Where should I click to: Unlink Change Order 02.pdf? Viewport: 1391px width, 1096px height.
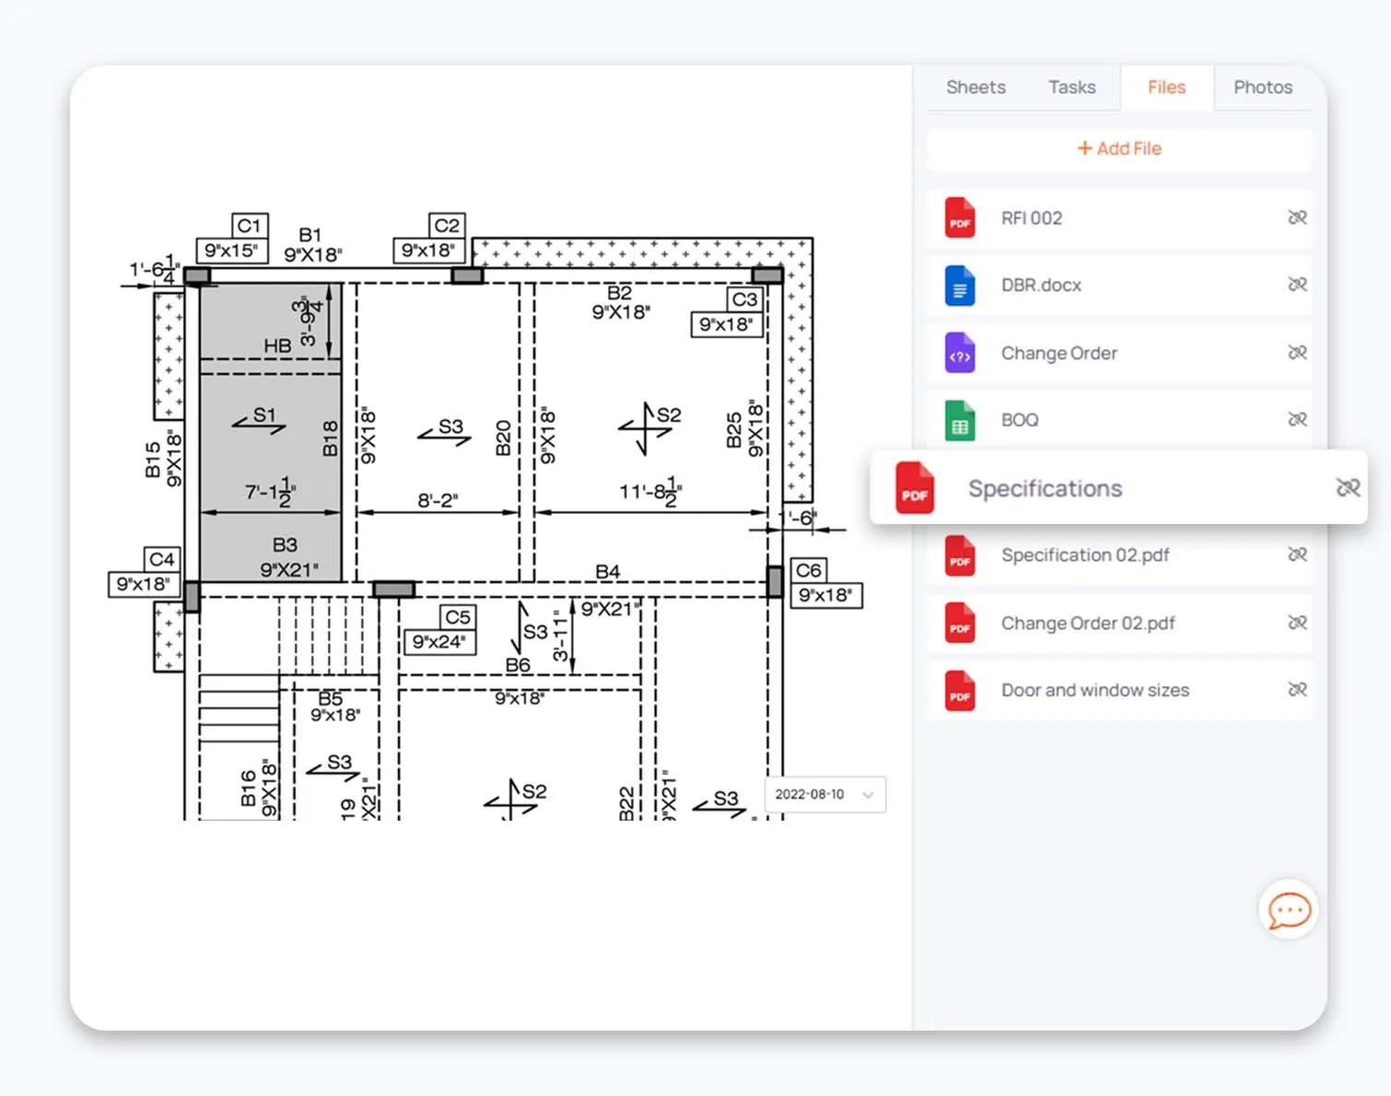coord(1297,623)
